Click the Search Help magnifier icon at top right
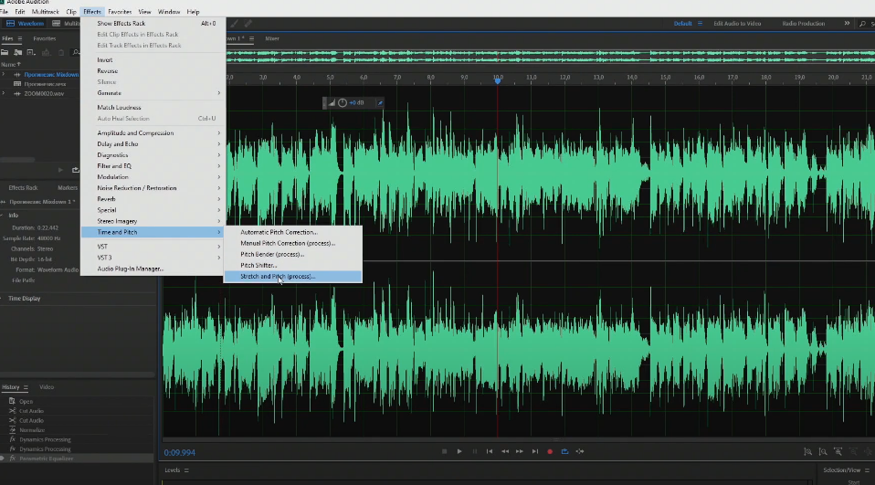Screen dimensions: 875x485 pos(862,24)
